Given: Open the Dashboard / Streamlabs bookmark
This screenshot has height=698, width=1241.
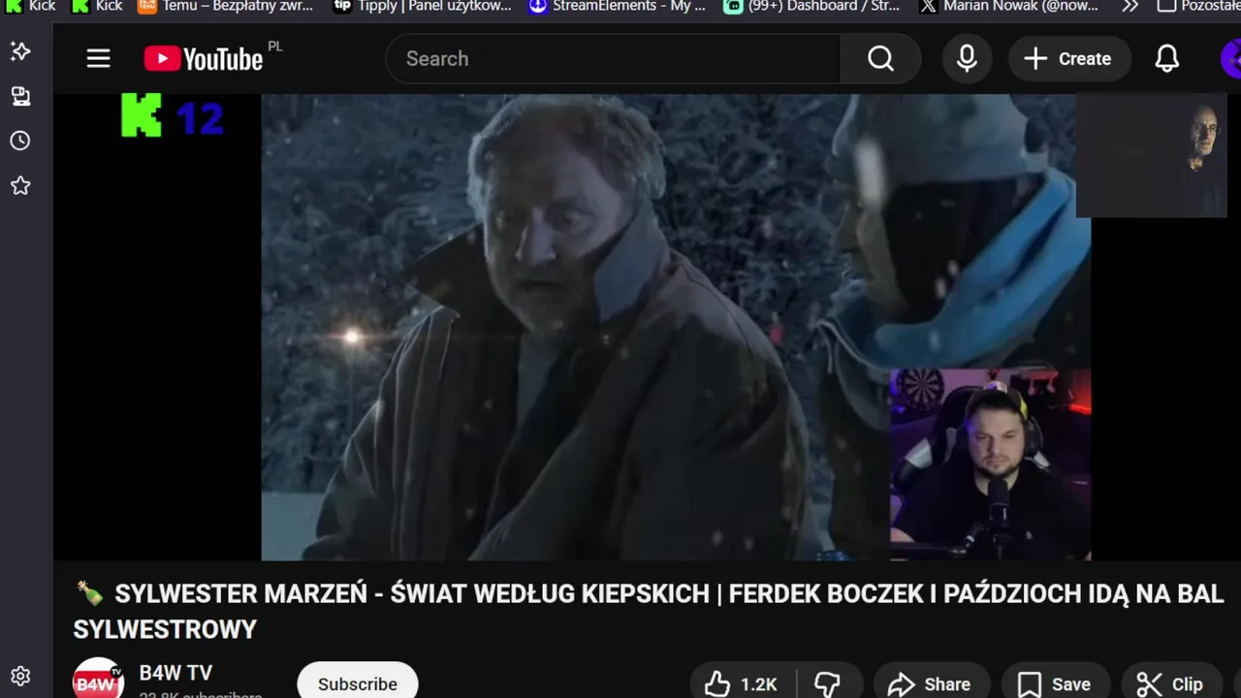Looking at the screenshot, I should click(x=812, y=6).
